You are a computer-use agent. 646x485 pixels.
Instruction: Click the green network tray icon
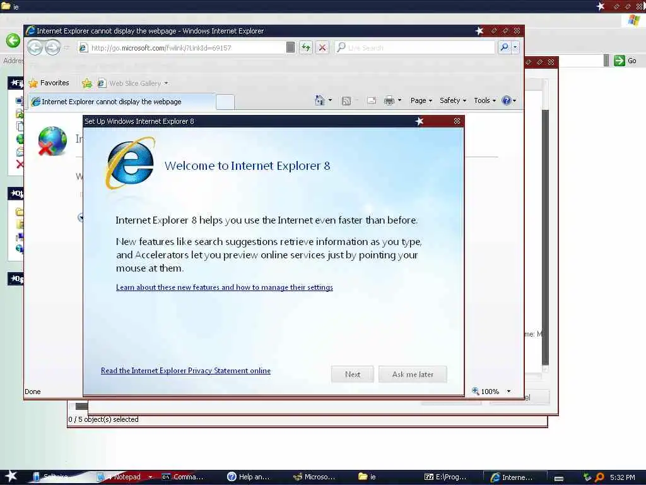587,477
